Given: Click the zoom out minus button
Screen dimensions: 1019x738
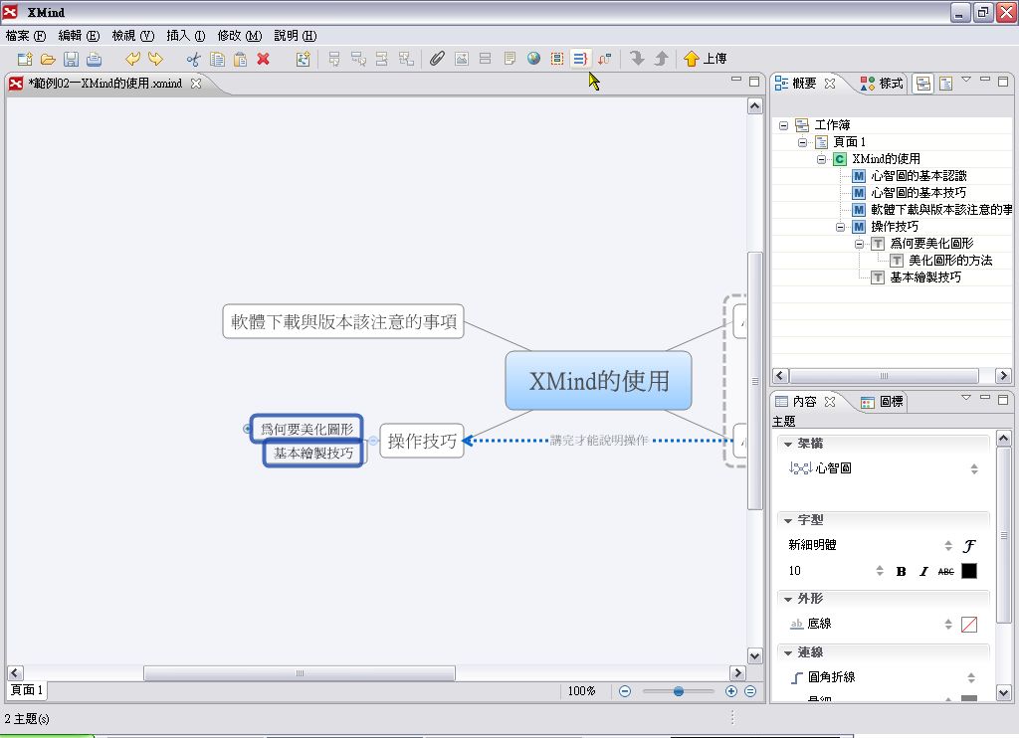Looking at the screenshot, I should pyautogui.click(x=625, y=691).
